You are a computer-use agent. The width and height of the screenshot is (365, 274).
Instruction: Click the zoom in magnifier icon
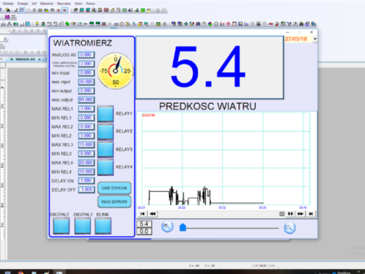click(x=167, y=227)
